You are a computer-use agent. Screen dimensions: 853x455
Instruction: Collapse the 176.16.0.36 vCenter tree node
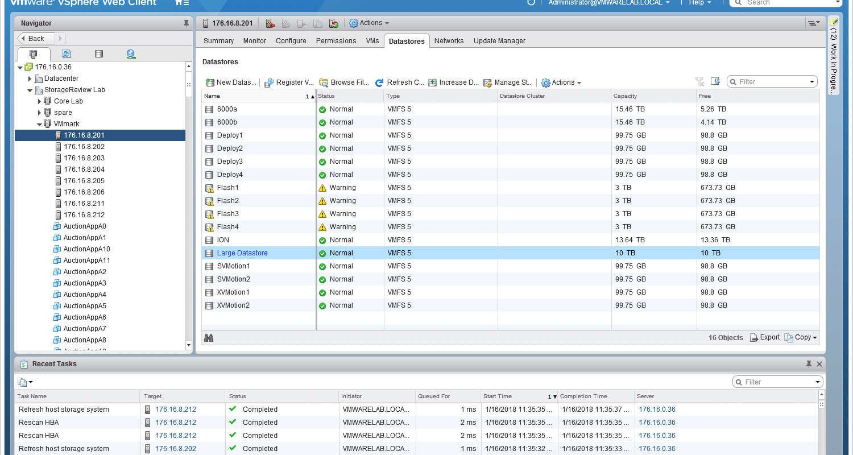pyautogui.click(x=20, y=67)
